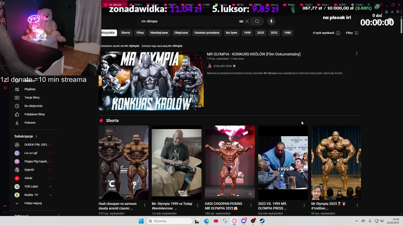Viewport: 403px width, 226px height.
Task: Open OBS Studio from the taskbar
Action: coord(253,221)
